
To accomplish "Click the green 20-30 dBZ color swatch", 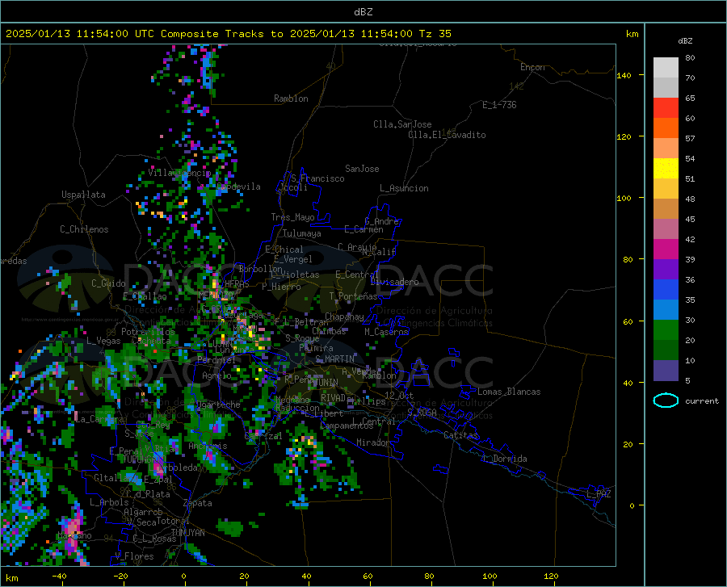I will click(x=666, y=330).
